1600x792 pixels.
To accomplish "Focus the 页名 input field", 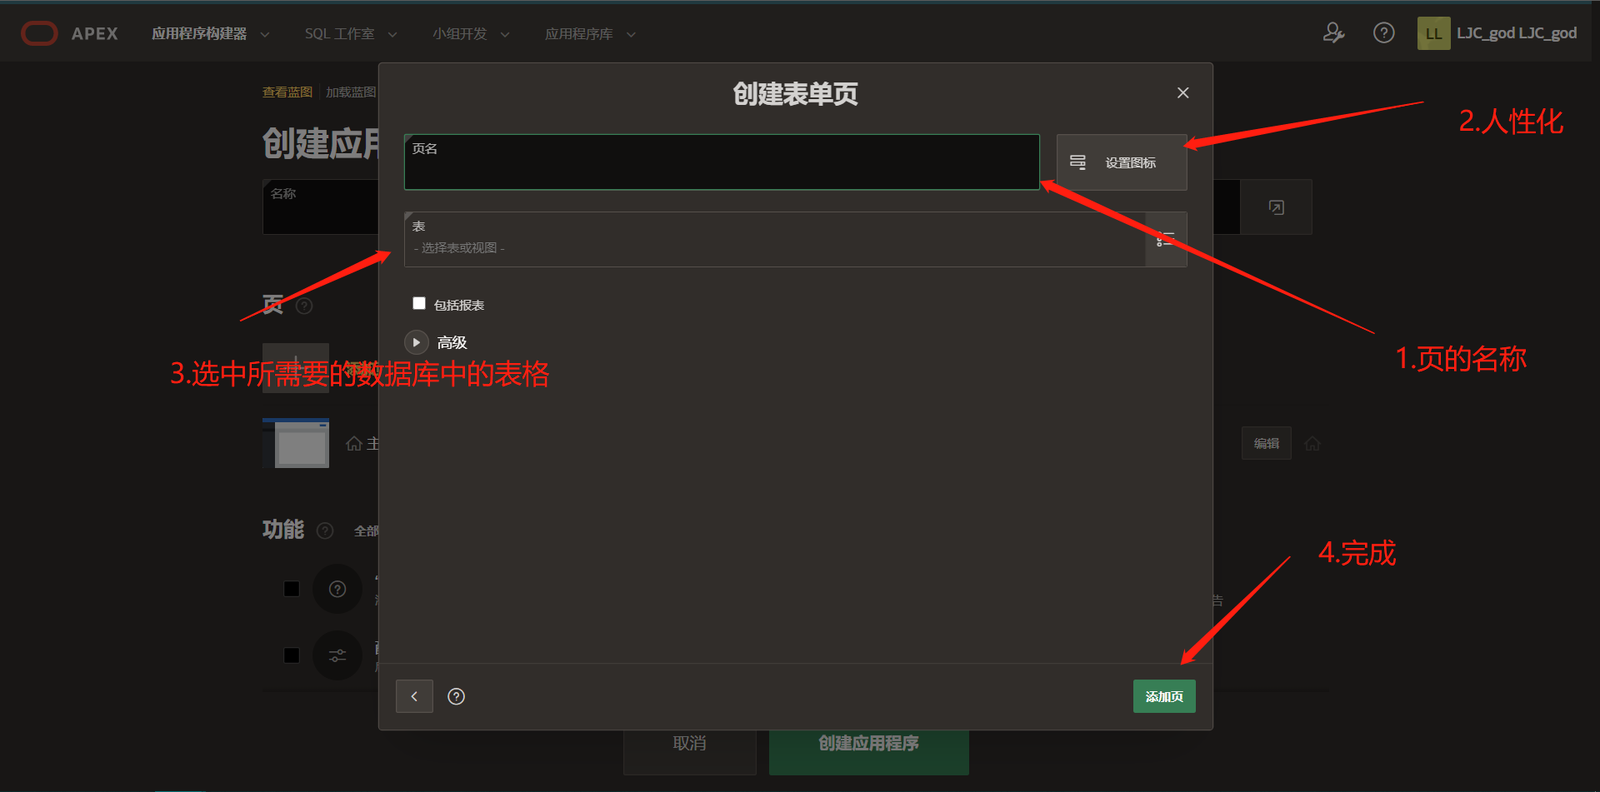I will [x=722, y=162].
